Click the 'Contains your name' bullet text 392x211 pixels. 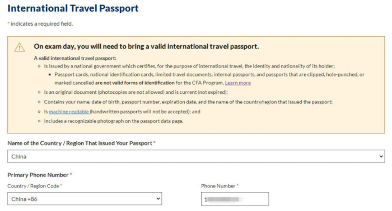188,102
